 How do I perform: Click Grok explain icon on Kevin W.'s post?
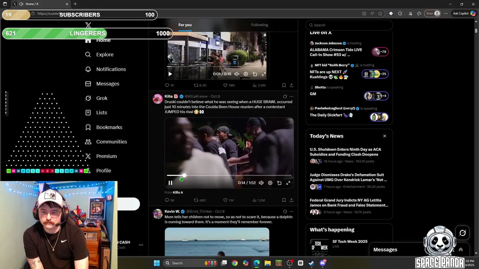coord(285,211)
